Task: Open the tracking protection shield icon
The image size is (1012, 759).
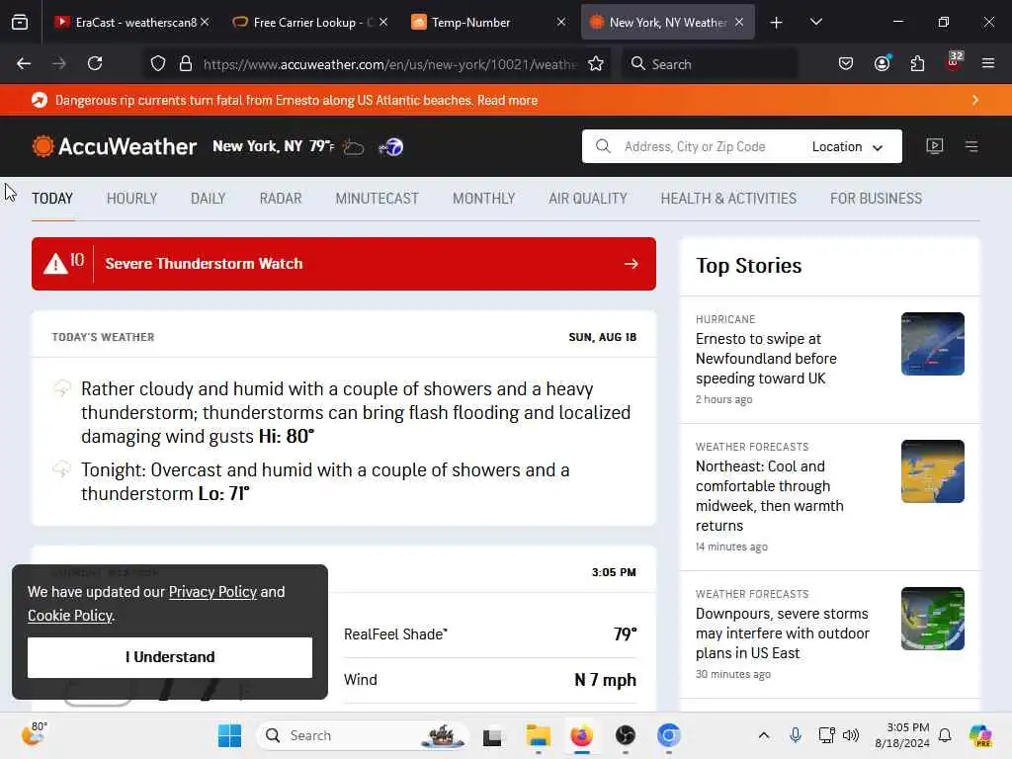Action: tap(158, 63)
